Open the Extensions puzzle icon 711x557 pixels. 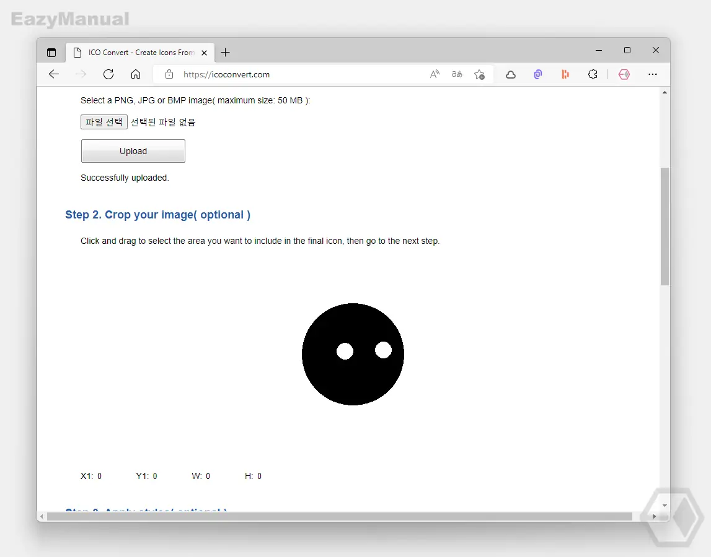pos(593,74)
